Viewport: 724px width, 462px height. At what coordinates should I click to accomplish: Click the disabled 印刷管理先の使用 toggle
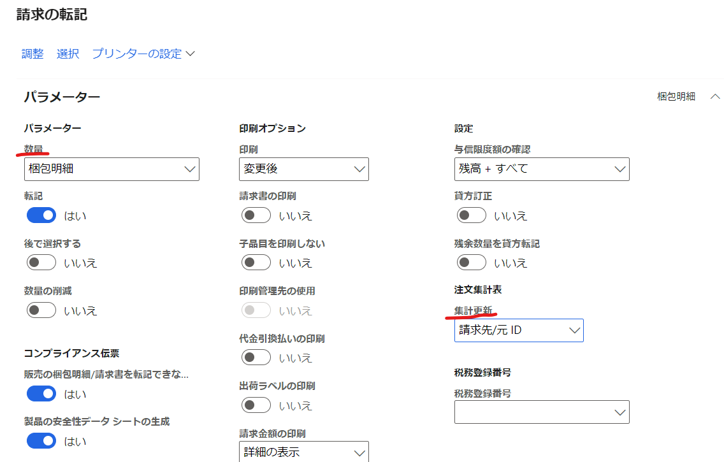click(x=256, y=310)
